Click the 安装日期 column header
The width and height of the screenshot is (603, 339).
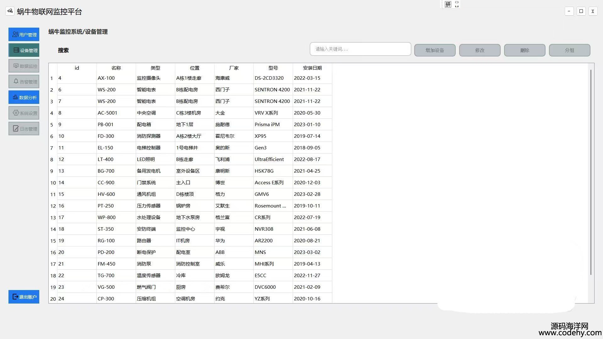[x=312, y=68]
